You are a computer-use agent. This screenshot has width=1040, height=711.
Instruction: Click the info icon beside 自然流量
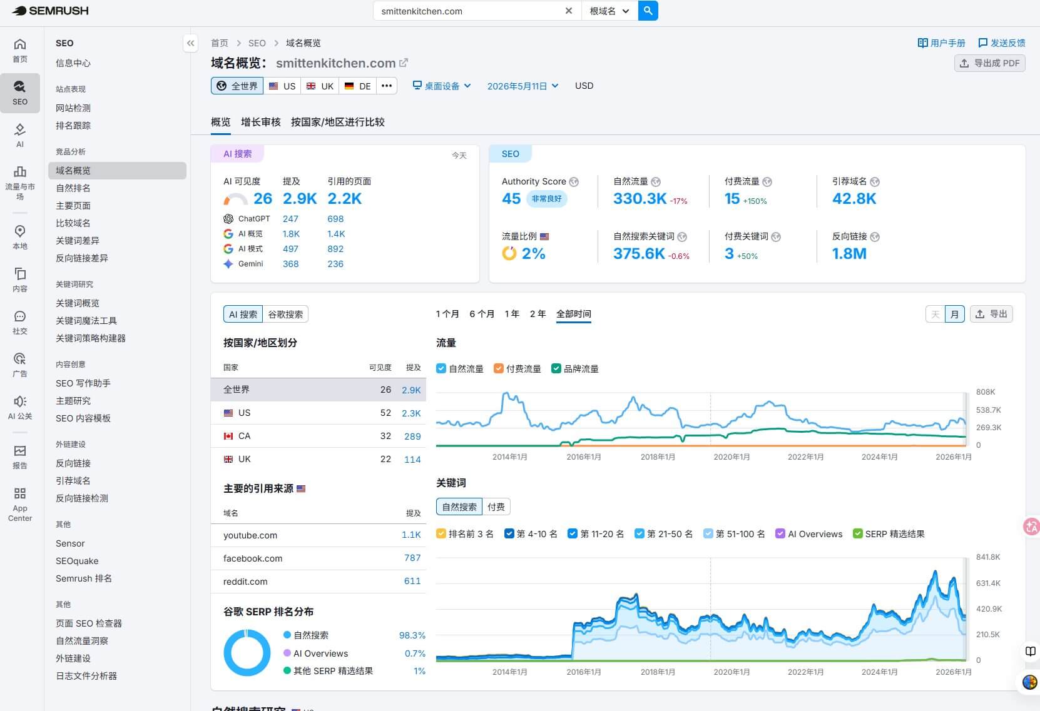click(656, 182)
